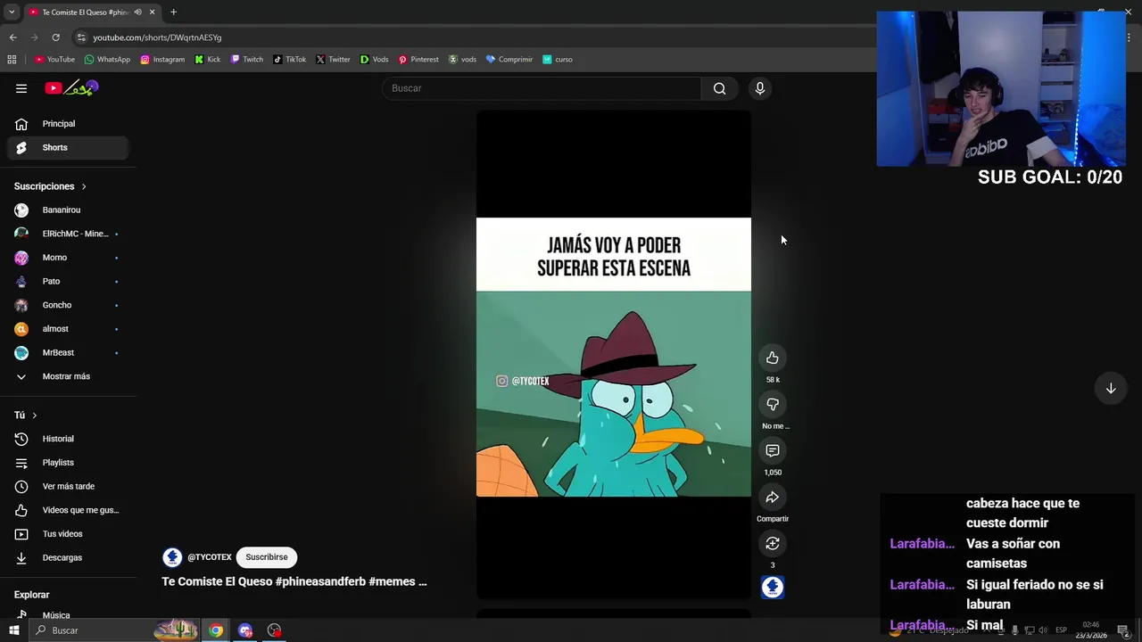Viewport: 1142px width, 642px height.
Task: Open OBS recording app in taskbar
Action: 274,630
